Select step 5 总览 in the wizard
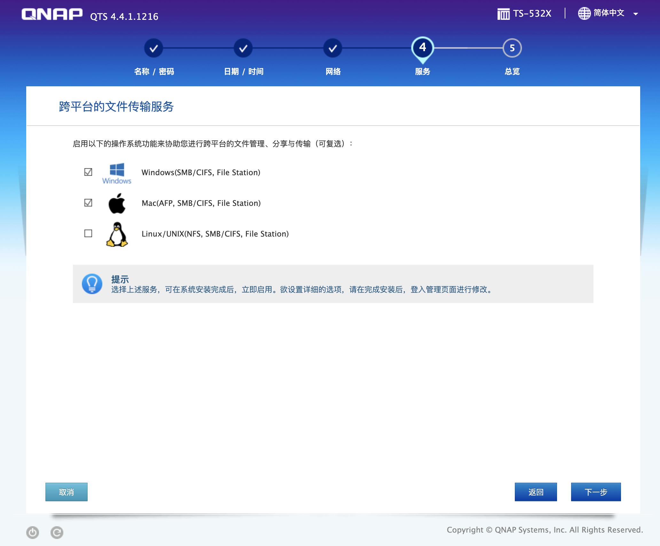Viewport: 660px width, 546px height. [x=512, y=49]
